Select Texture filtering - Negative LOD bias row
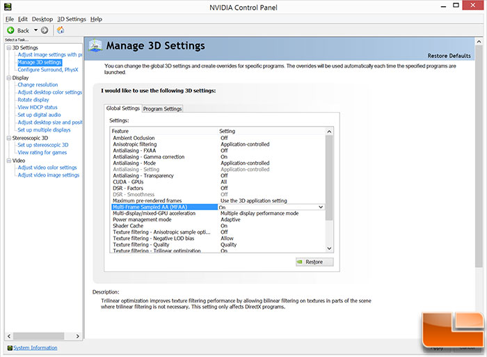Screen dimensions: 487x357 (x=218, y=238)
